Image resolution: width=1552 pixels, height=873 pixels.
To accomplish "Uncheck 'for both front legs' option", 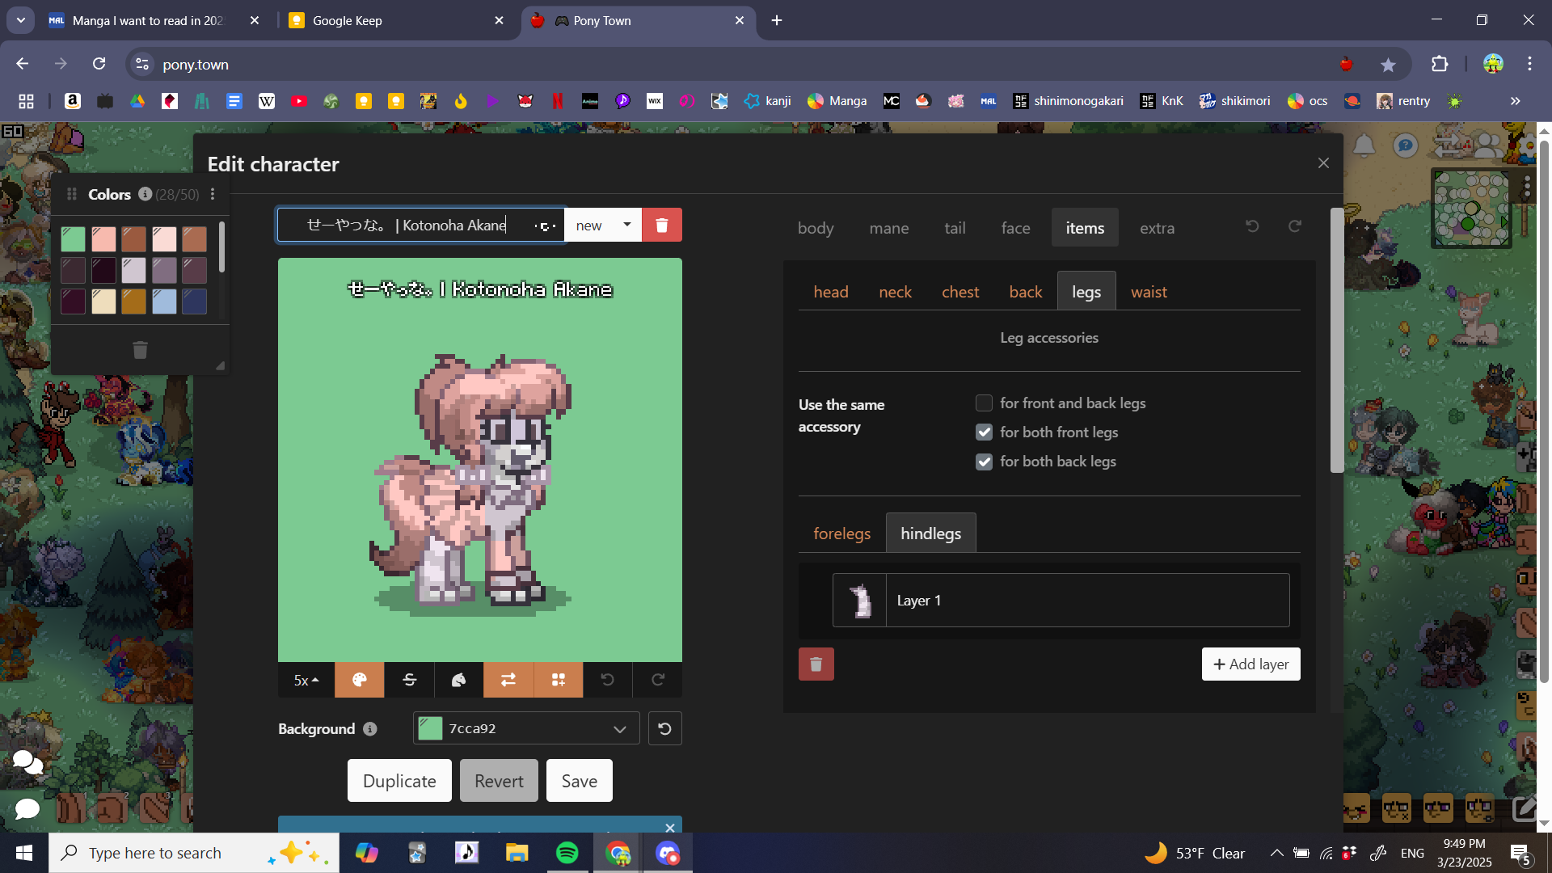I will (x=984, y=432).
